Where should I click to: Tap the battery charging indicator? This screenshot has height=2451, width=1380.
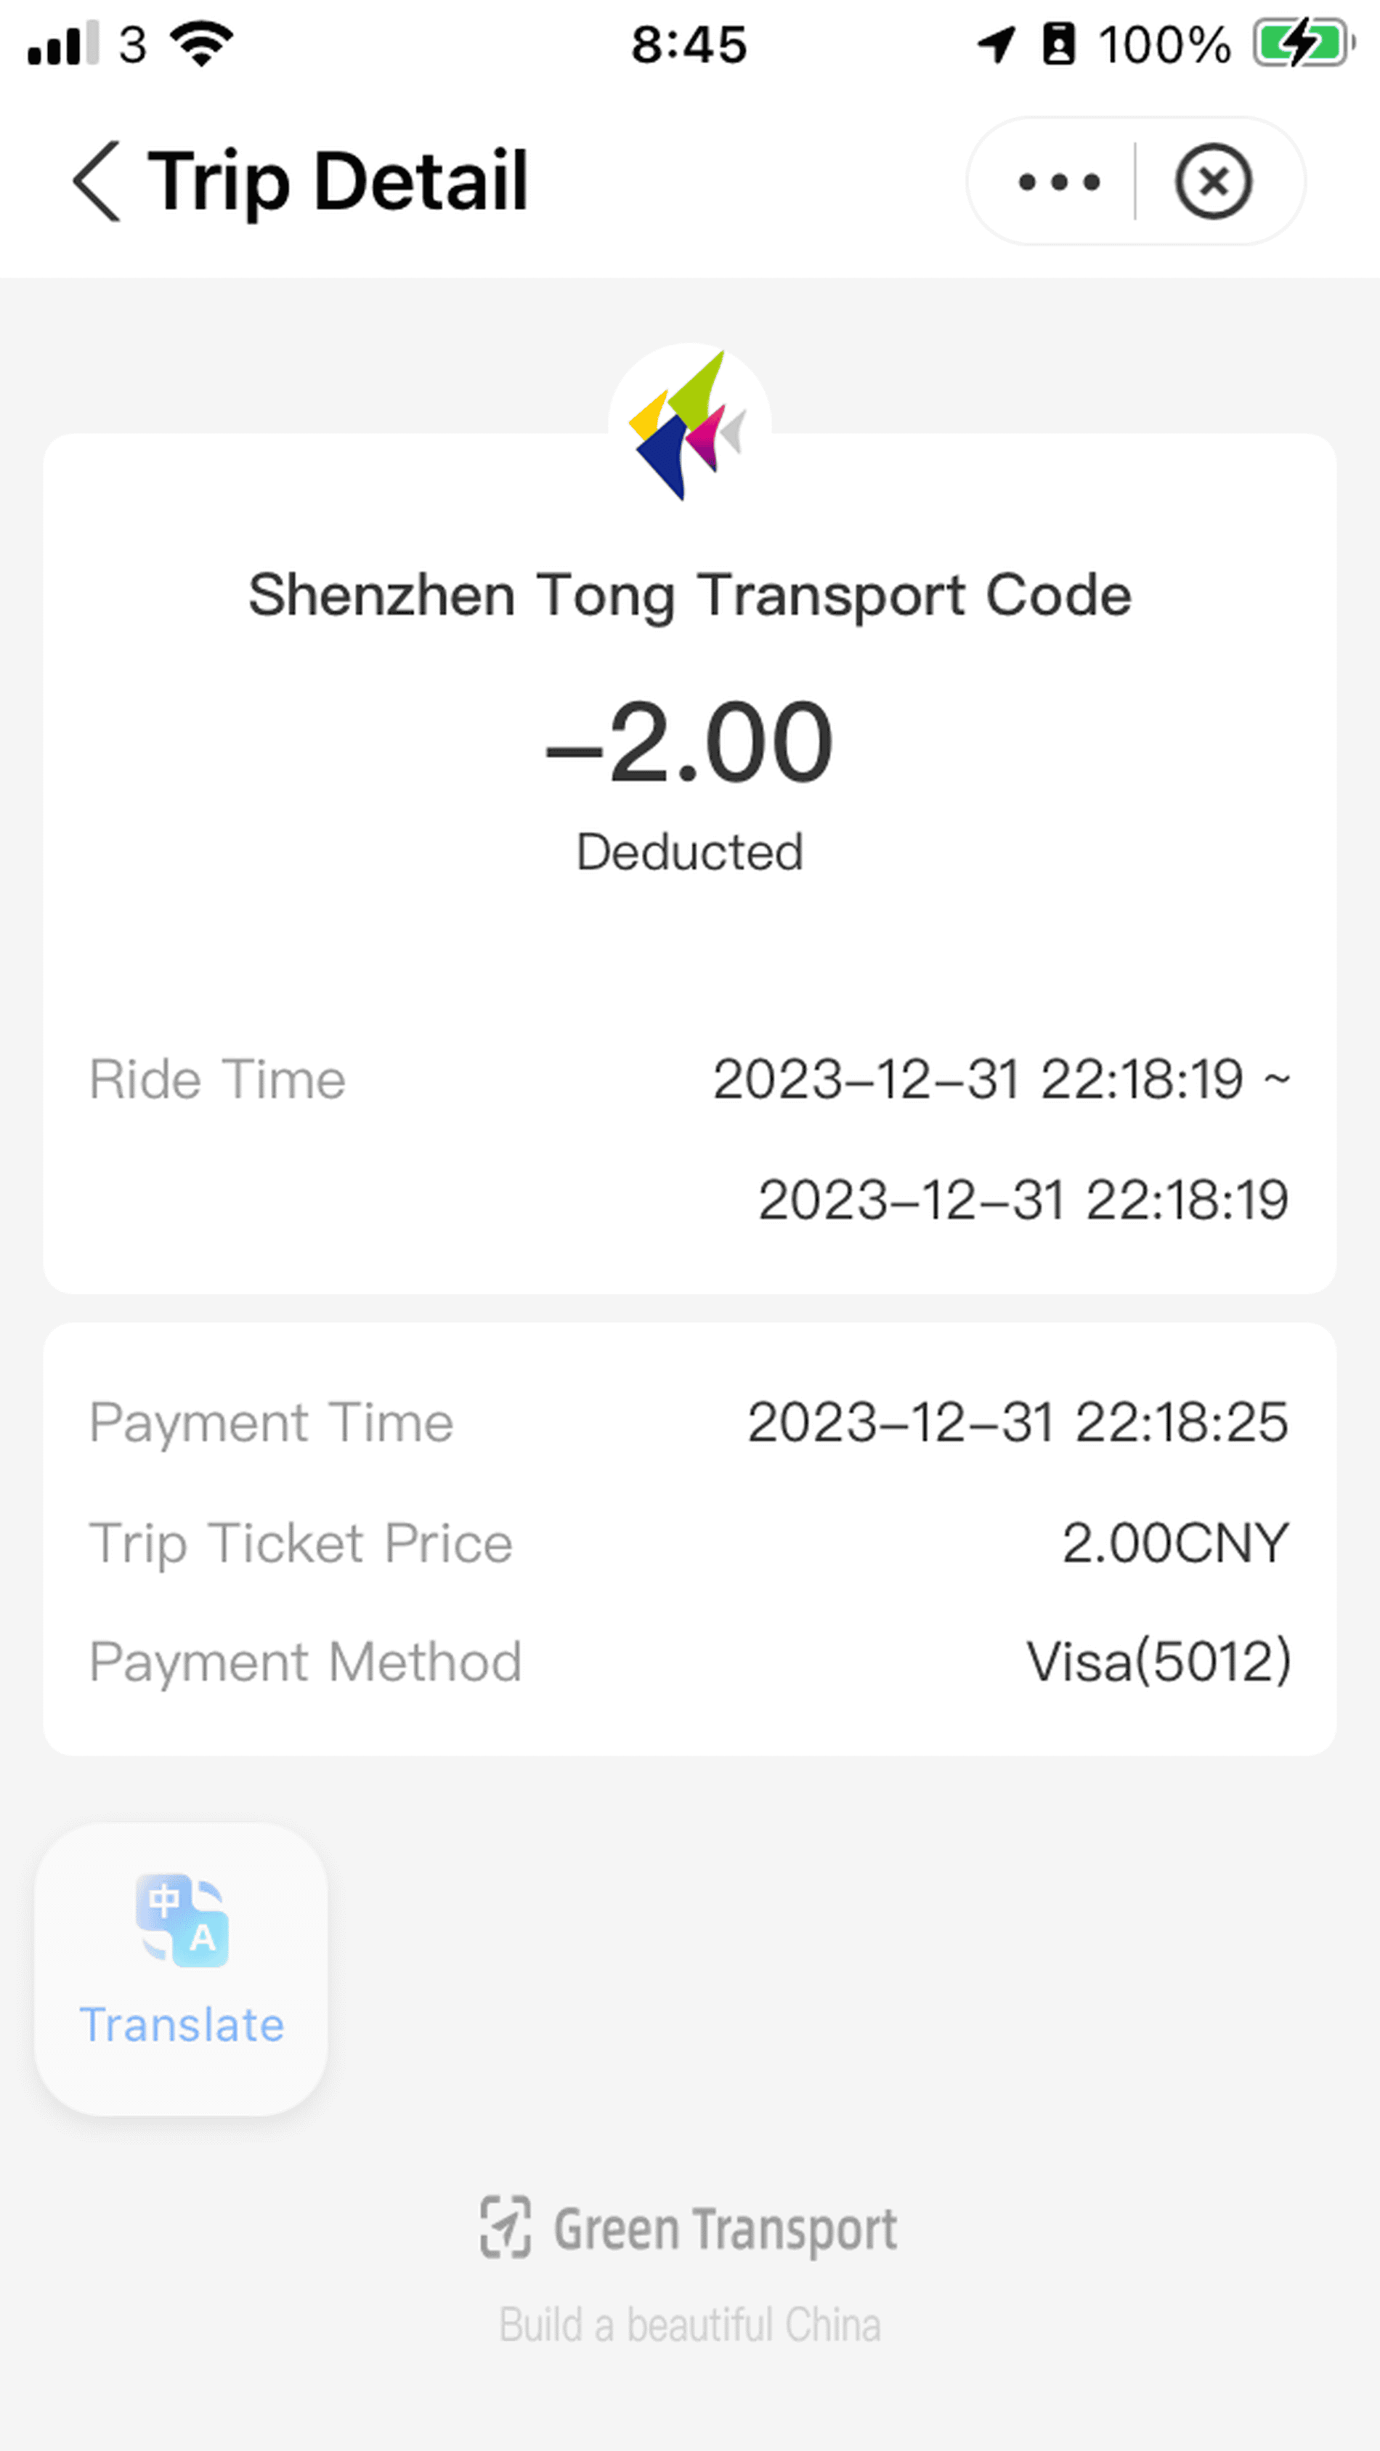click(x=1301, y=44)
